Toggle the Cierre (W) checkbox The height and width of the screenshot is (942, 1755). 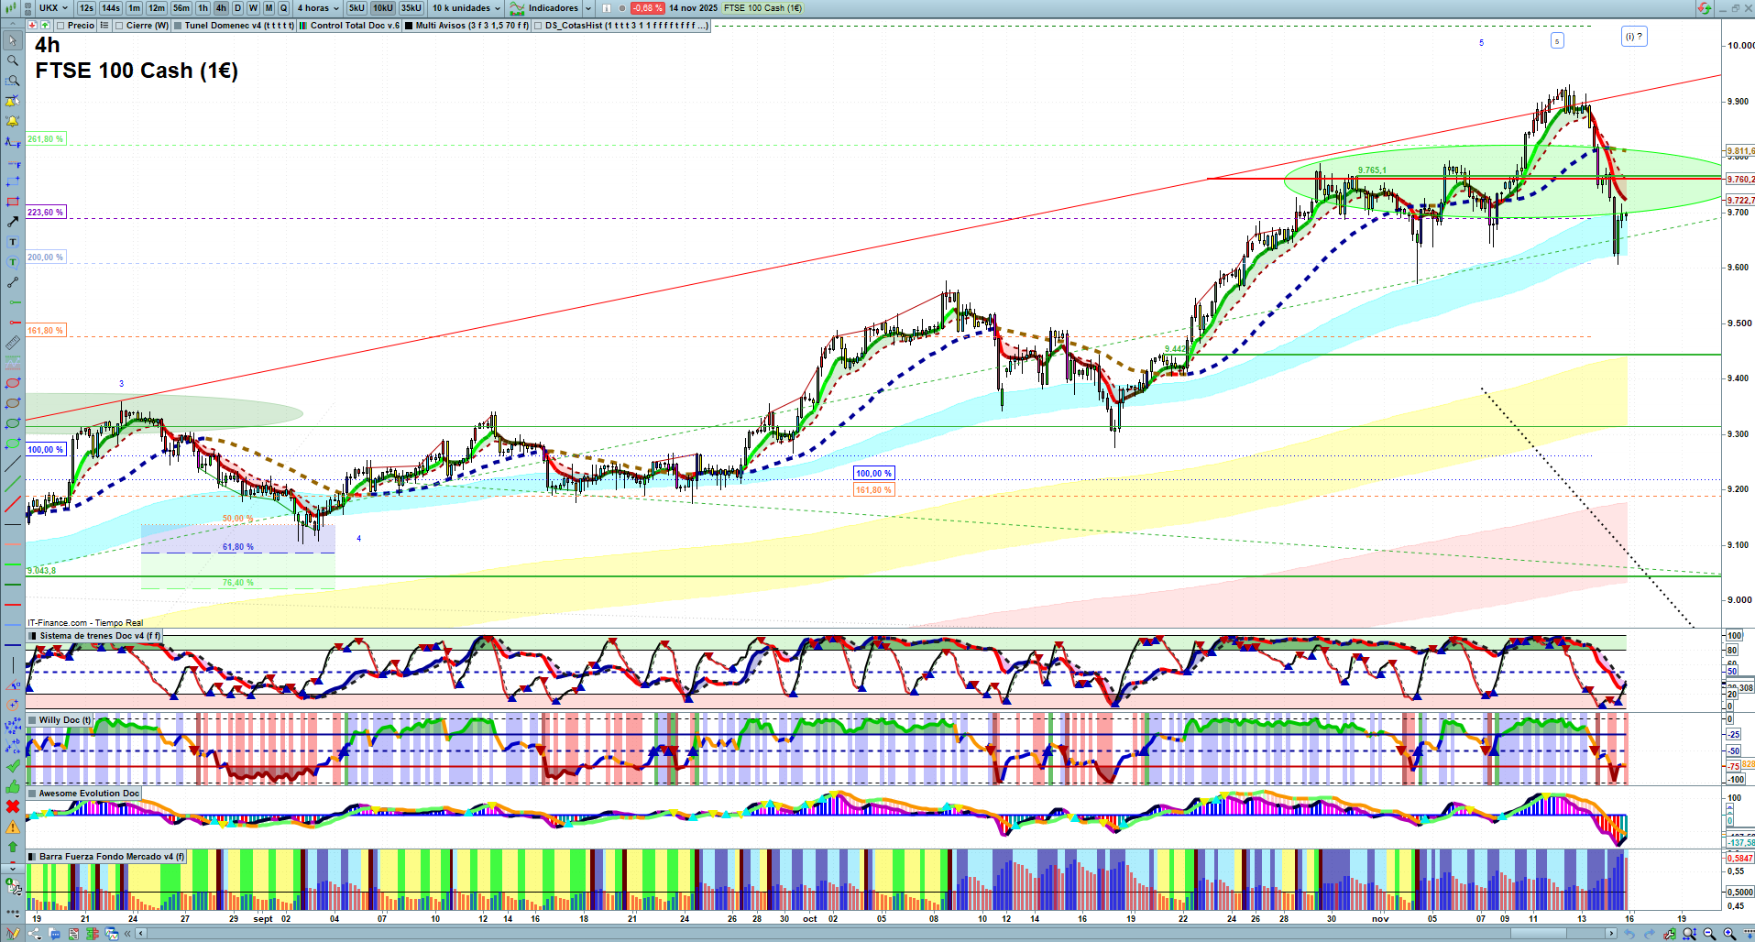(x=120, y=26)
